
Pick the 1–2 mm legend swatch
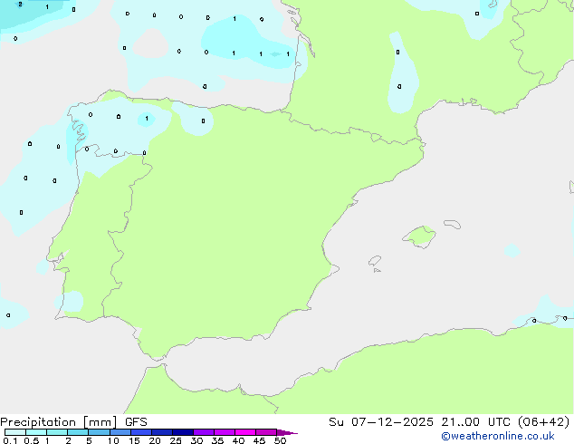click(x=57, y=432)
